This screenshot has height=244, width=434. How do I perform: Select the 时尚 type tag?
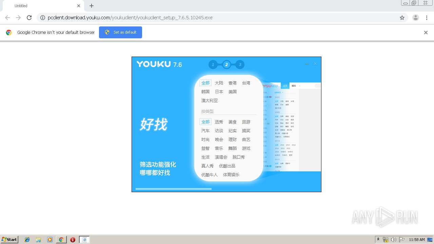(205, 139)
